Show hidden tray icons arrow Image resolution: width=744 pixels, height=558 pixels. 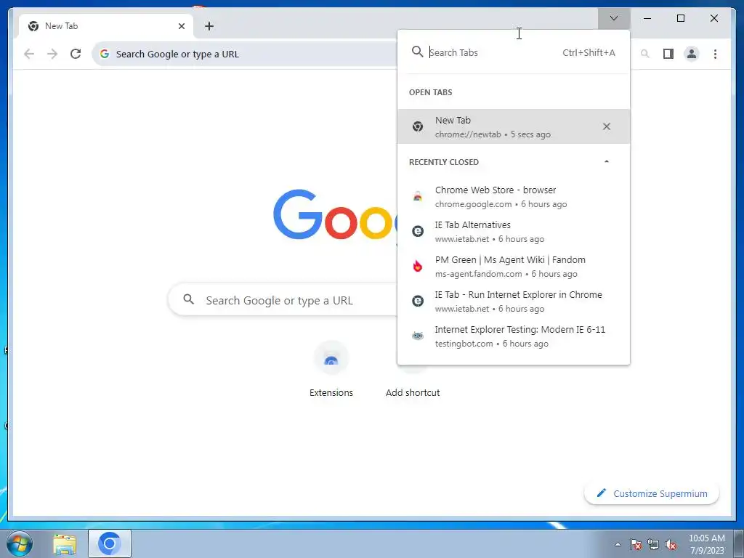(618, 544)
